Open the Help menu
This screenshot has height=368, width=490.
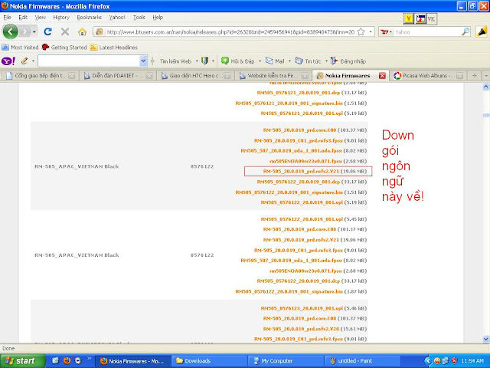[x=158, y=18]
